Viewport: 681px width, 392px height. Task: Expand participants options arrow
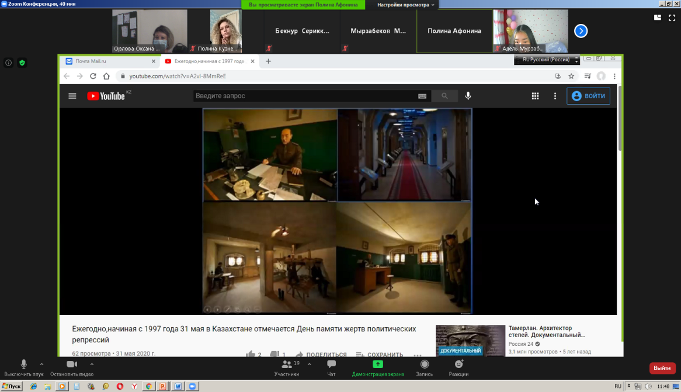coord(309,364)
